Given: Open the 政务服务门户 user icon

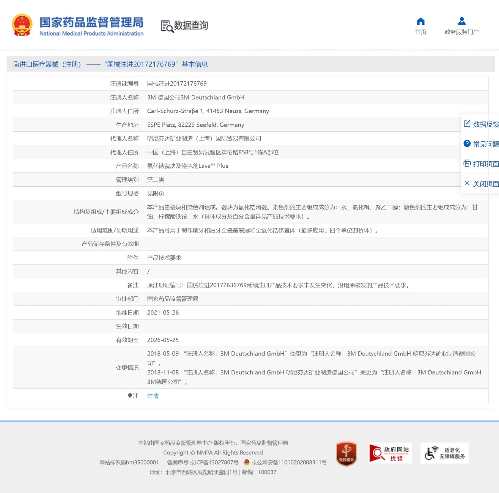Looking at the screenshot, I should point(462,21).
